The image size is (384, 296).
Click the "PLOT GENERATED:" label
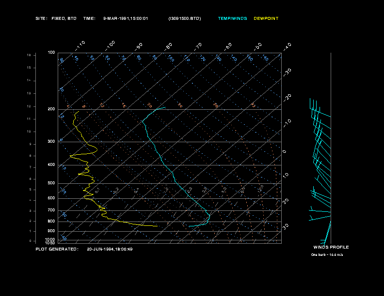57,249
